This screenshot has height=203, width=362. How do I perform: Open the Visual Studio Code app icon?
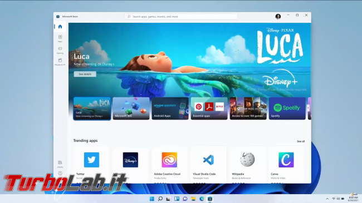click(208, 160)
